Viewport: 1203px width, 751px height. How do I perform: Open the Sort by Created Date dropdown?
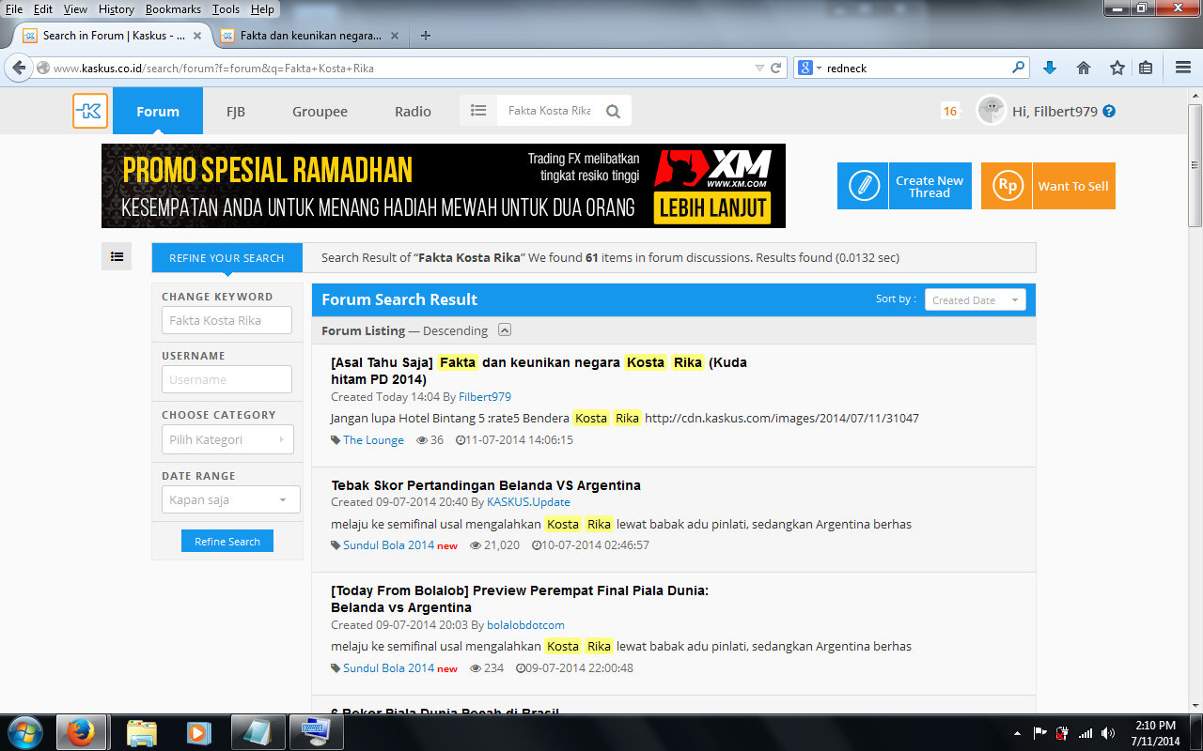coord(975,300)
